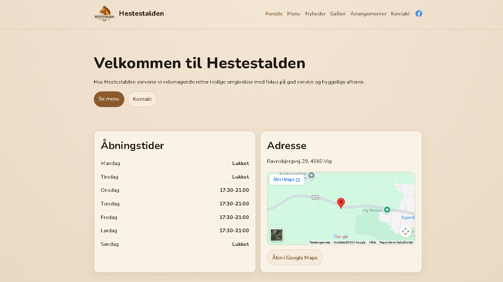Click the Anlægsgartner gray map marker
The height and width of the screenshot is (282, 503).
[311, 176]
